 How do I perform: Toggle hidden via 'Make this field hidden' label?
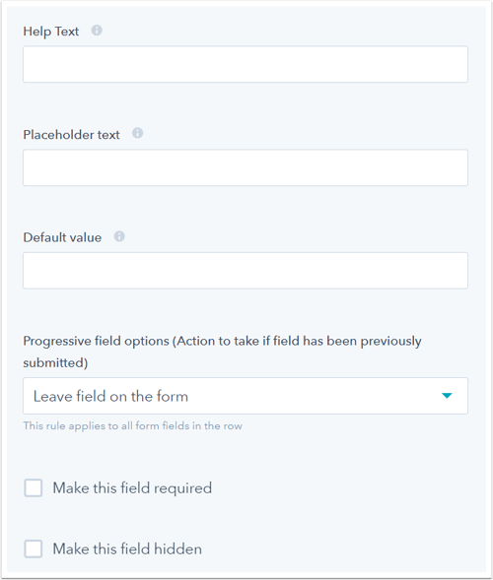(x=127, y=548)
